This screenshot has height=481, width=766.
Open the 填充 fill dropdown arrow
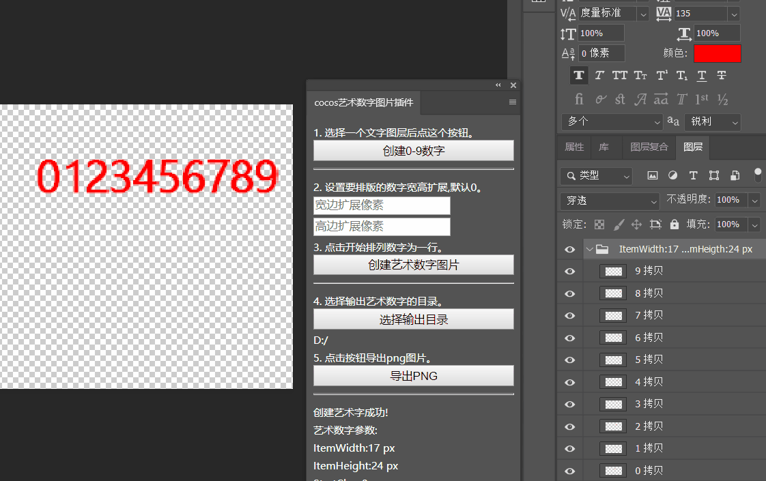(x=755, y=224)
